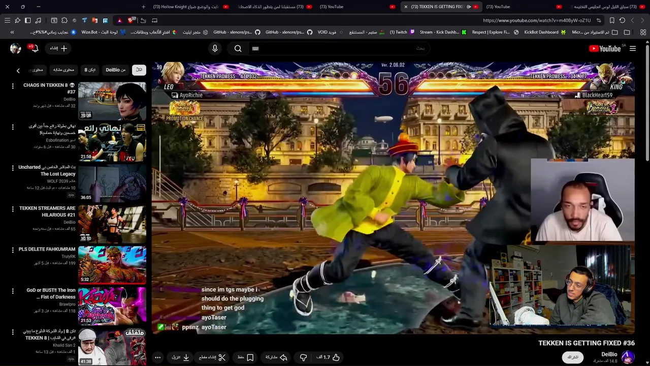Open options for CHAOS IN TEKKEN 8 #37
650x366 pixels.
click(13, 86)
